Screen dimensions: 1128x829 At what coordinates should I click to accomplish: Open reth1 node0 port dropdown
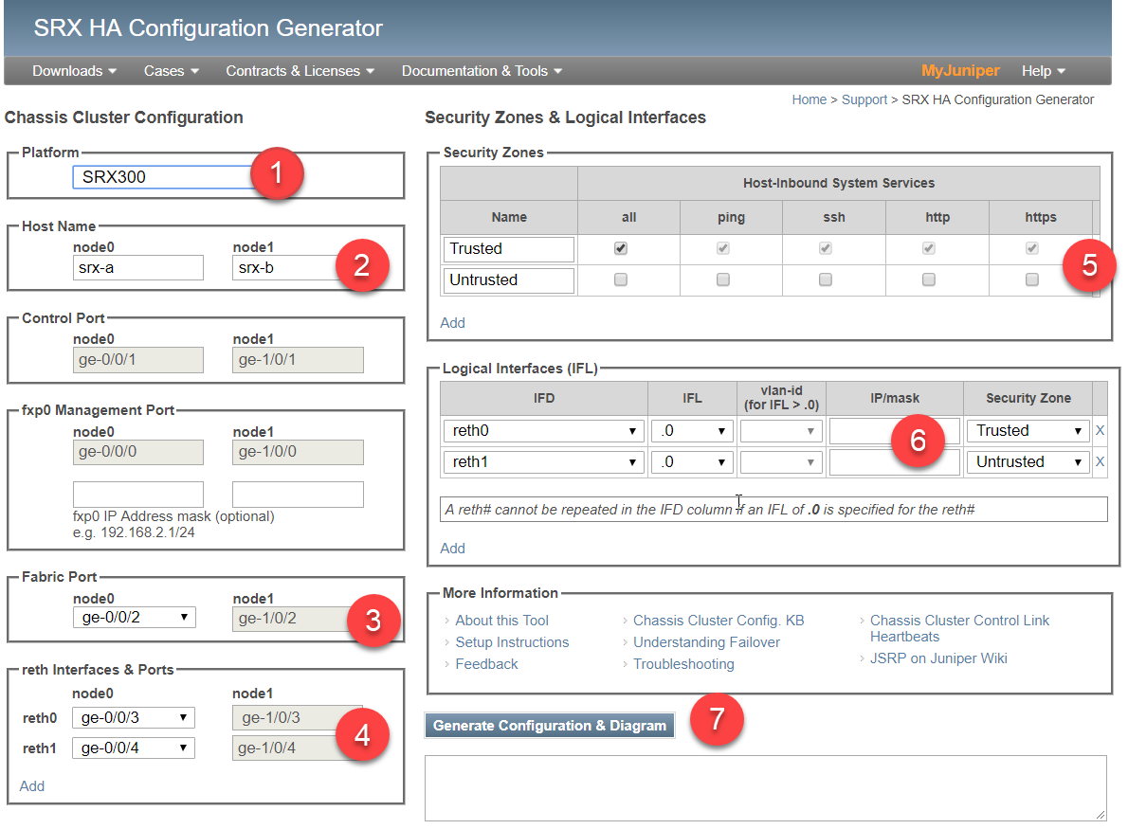point(133,748)
